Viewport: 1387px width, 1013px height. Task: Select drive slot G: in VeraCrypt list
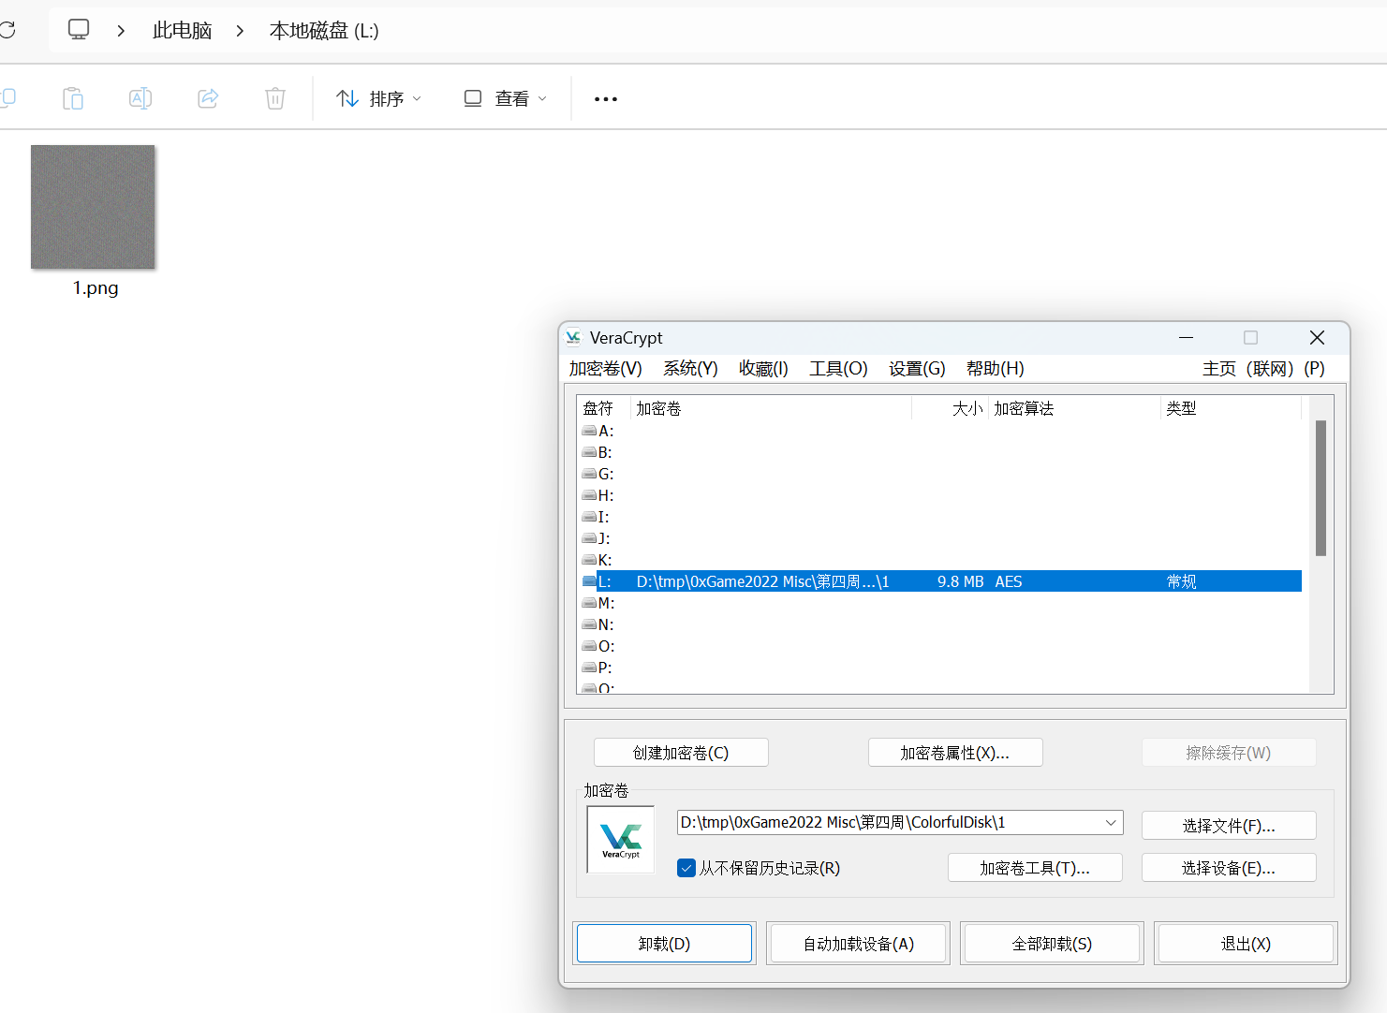click(598, 474)
